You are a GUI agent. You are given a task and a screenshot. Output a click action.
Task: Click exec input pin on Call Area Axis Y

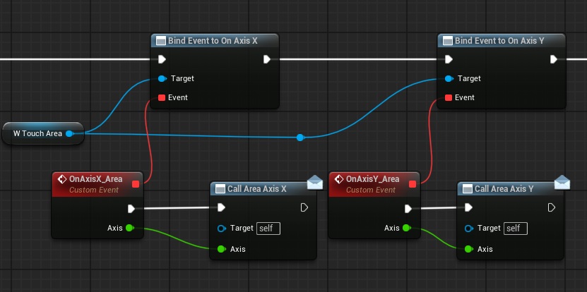tap(468, 207)
